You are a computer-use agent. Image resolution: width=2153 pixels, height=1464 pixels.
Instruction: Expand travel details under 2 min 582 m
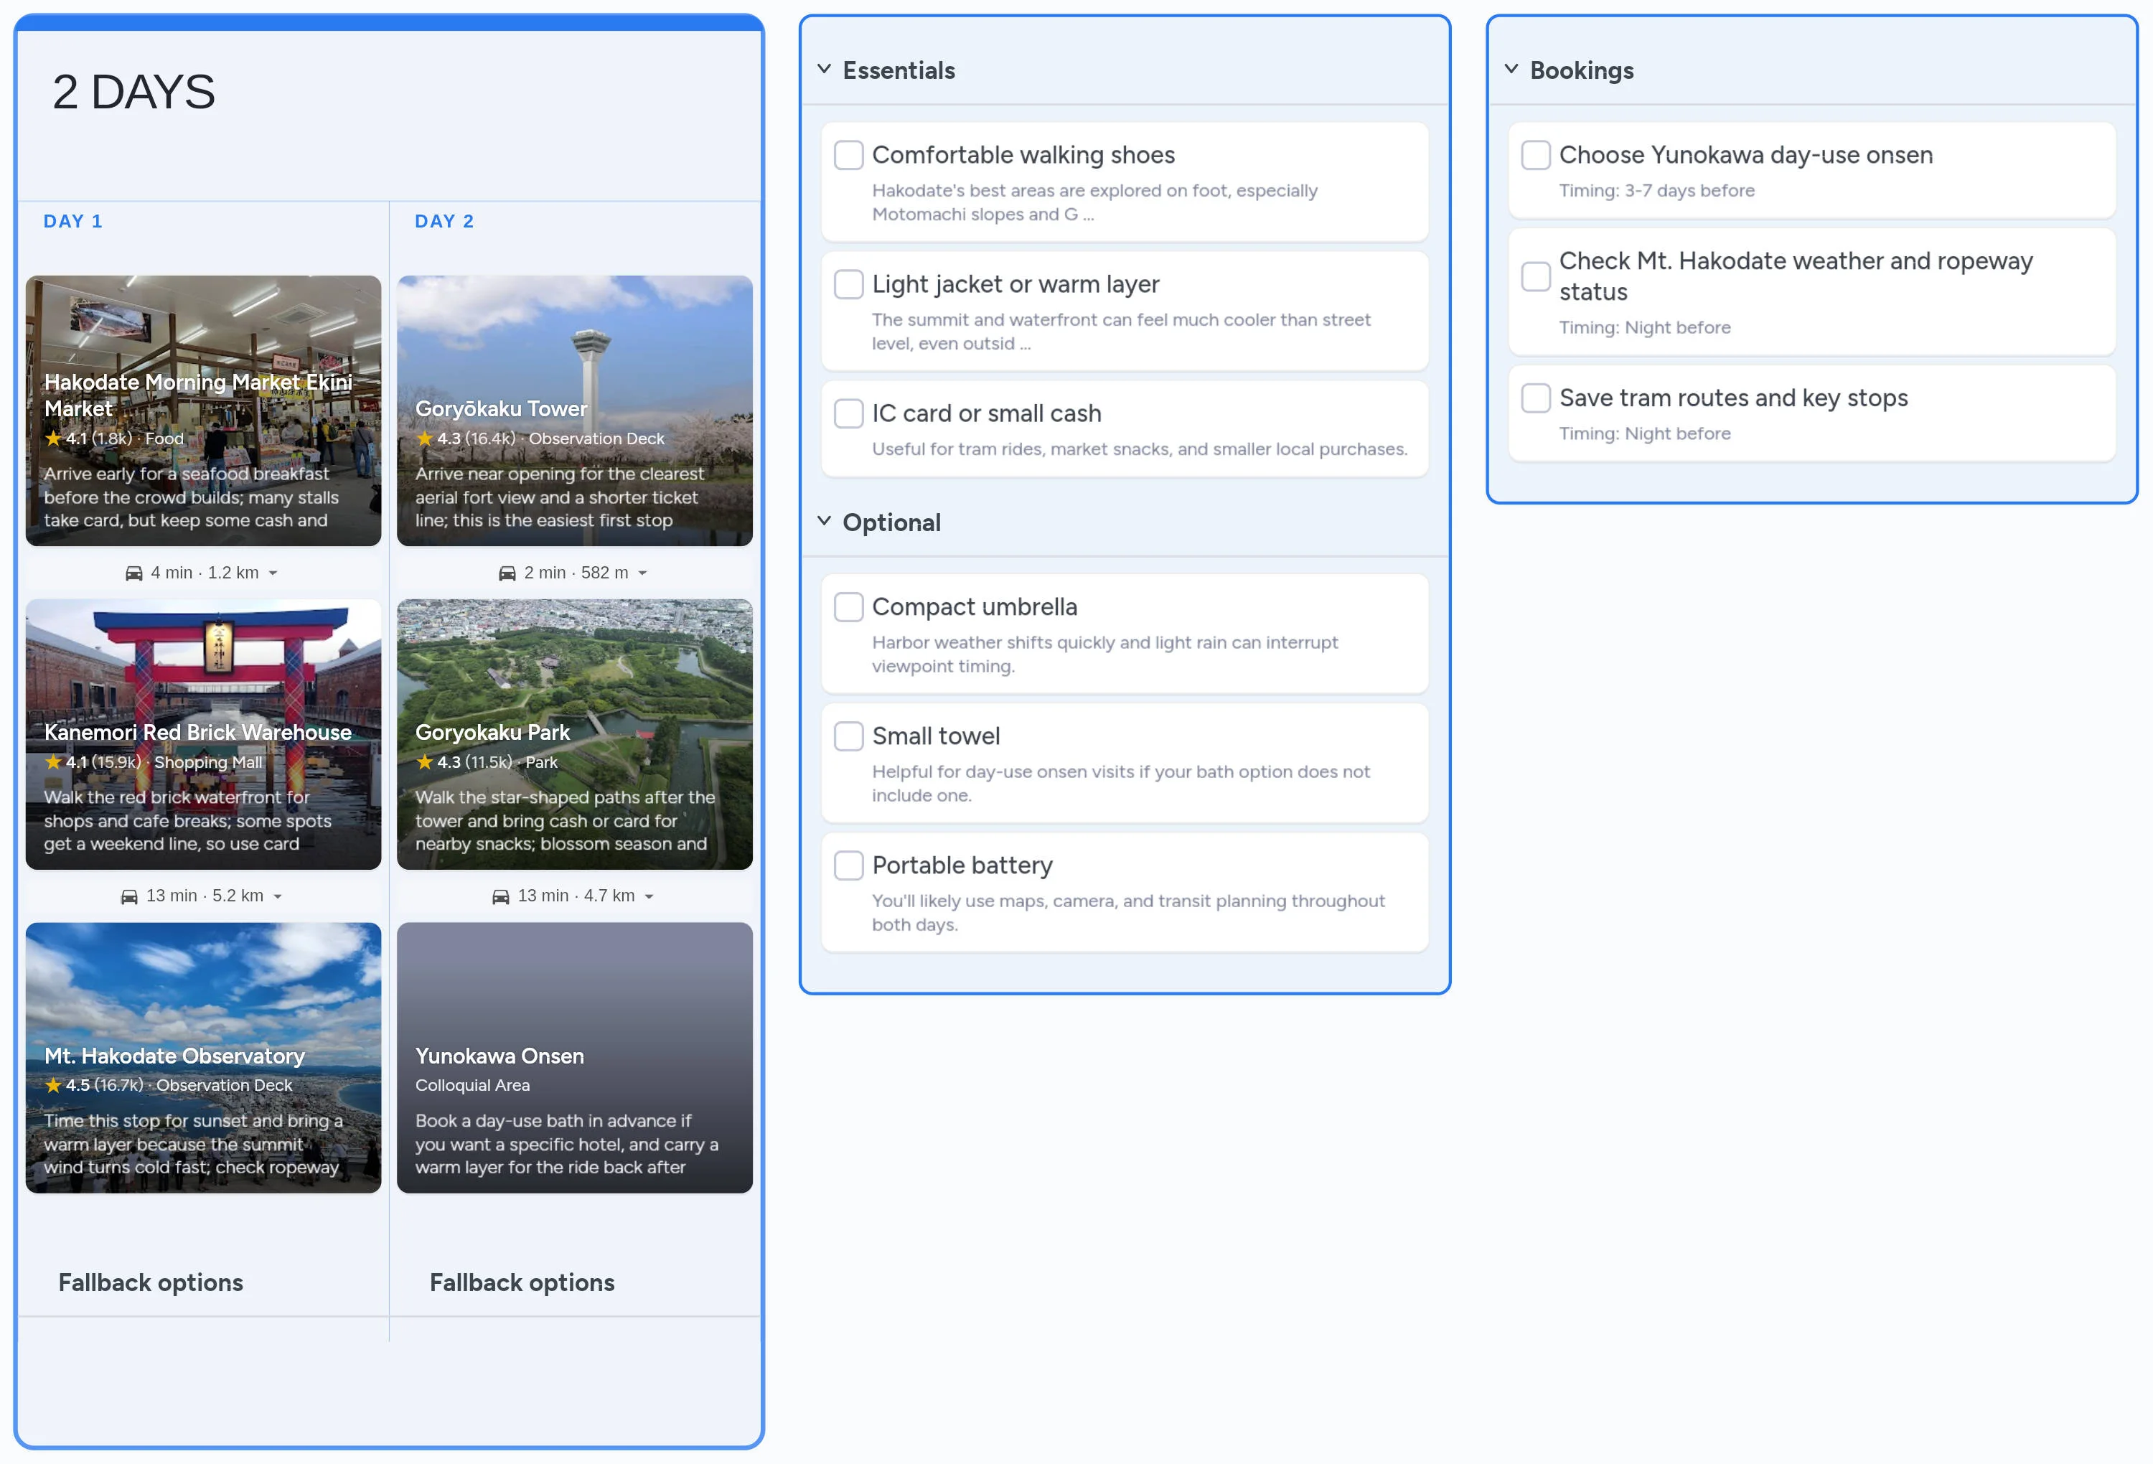644,573
